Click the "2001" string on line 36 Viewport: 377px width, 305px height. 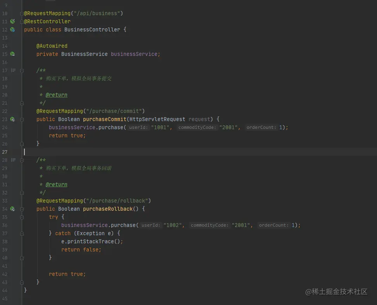click(241, 225)
